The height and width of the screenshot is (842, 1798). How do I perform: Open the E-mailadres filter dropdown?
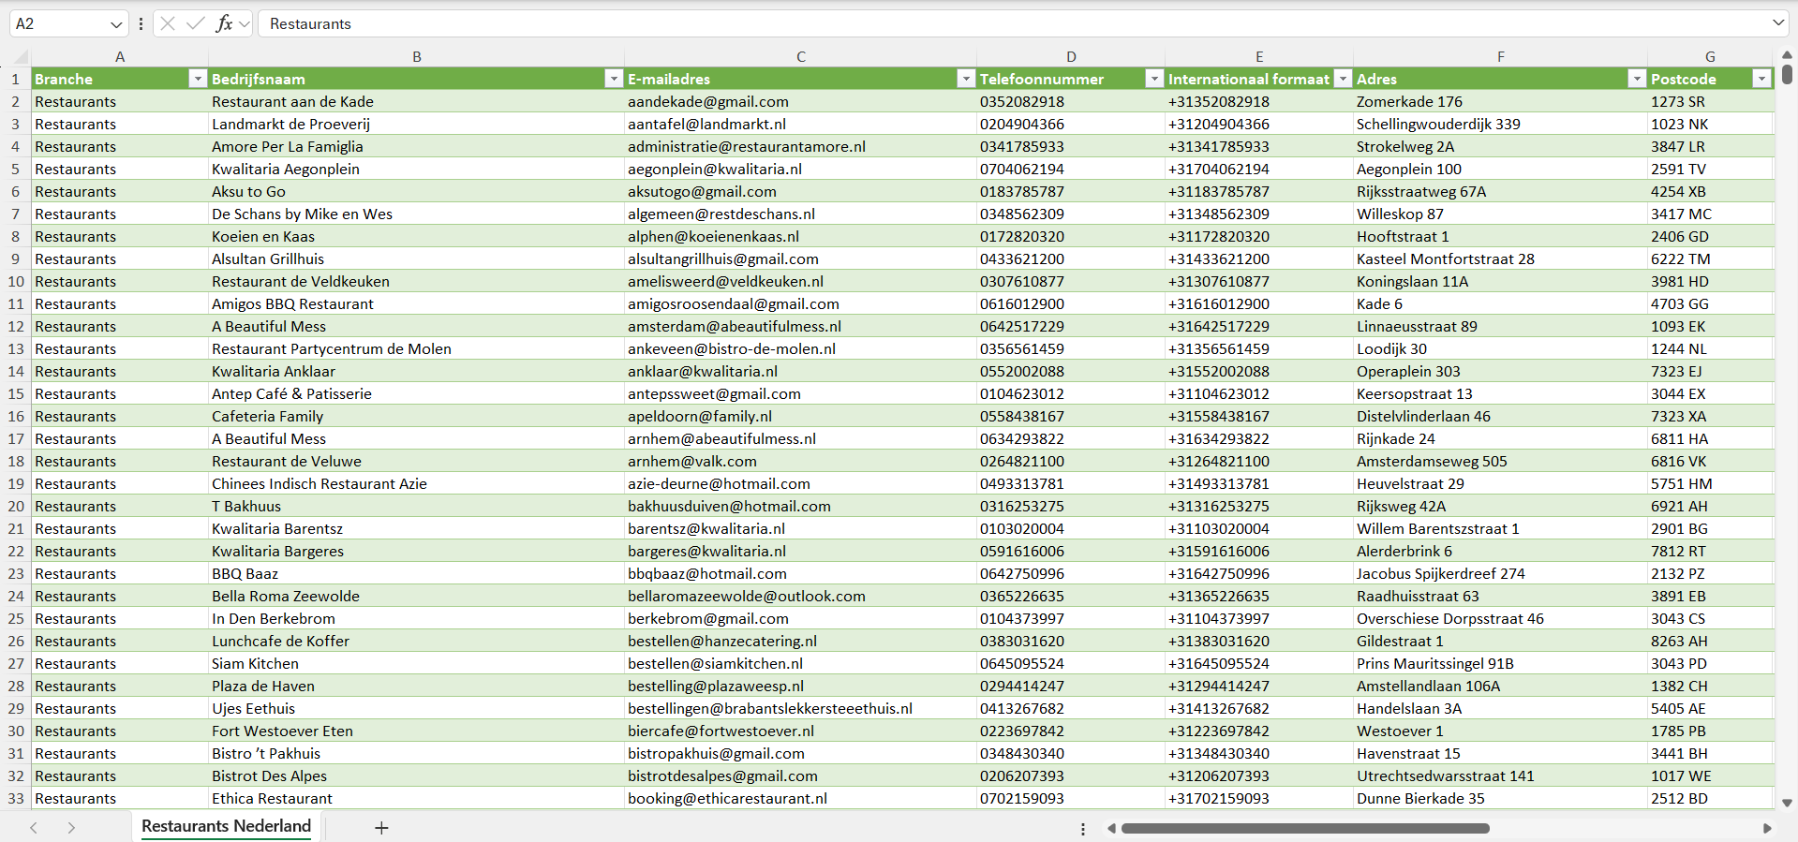(x=966, y=79)
